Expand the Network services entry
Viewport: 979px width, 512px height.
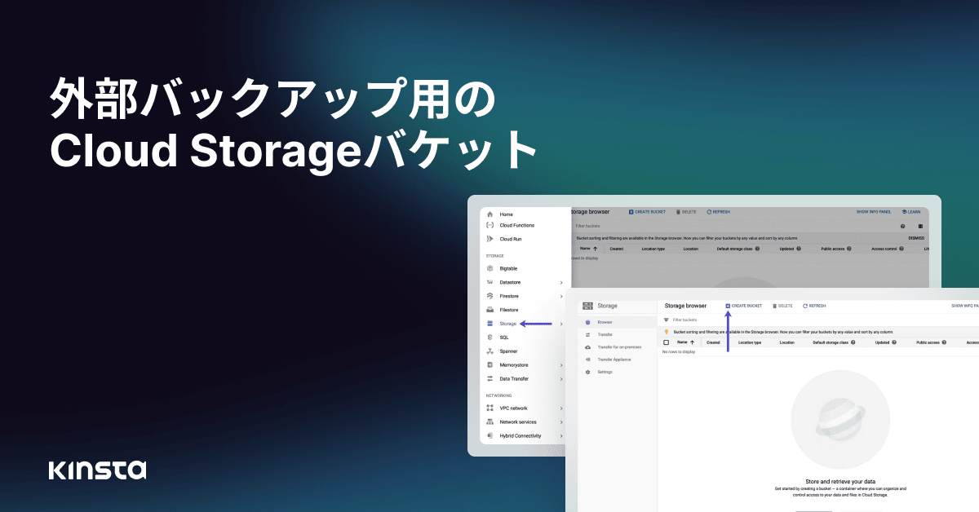click(561, 422)
